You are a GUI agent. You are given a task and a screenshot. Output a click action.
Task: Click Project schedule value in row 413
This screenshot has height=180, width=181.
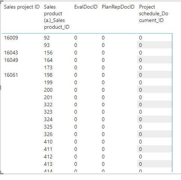point(141,164)
